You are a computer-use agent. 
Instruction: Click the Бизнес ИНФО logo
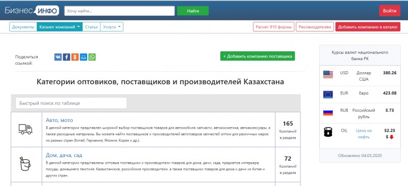32,11
